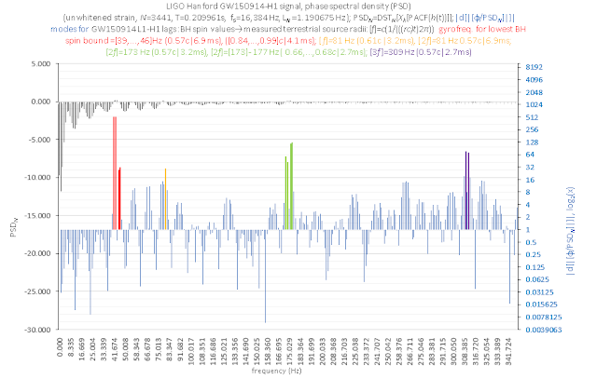Click the right-axis tick label '0.0039063'

[x=544, y=330]
